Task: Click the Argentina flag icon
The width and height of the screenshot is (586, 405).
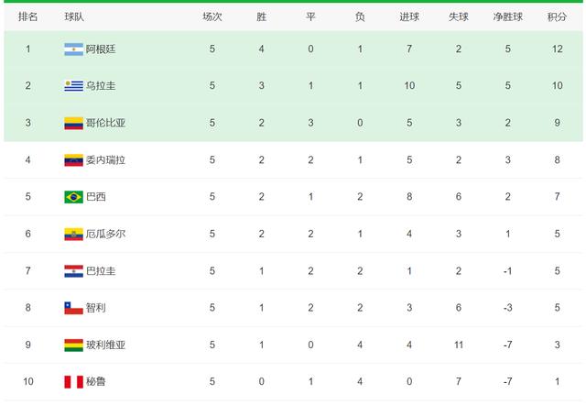Action: [74, 49]
